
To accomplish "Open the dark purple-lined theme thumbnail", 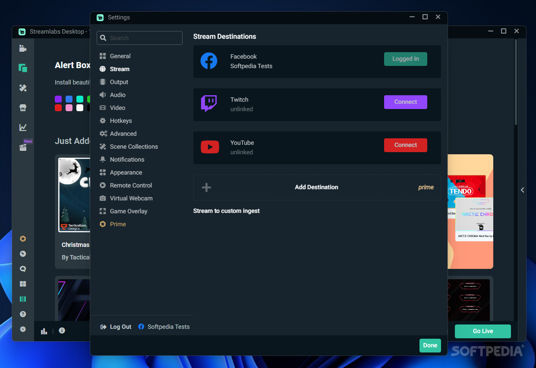I will tap(74, 300).
